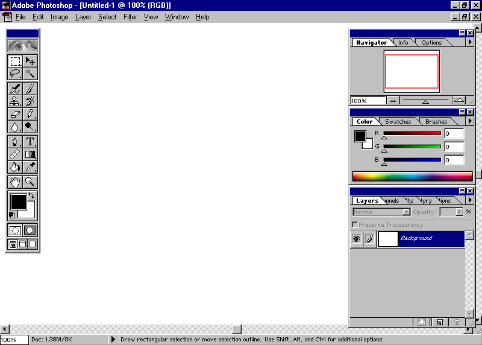Image resolution: width=482 pixels, height=345 pixels.
Task: Switch to Full Screen with Menu Bar
Action: [23, 244]
